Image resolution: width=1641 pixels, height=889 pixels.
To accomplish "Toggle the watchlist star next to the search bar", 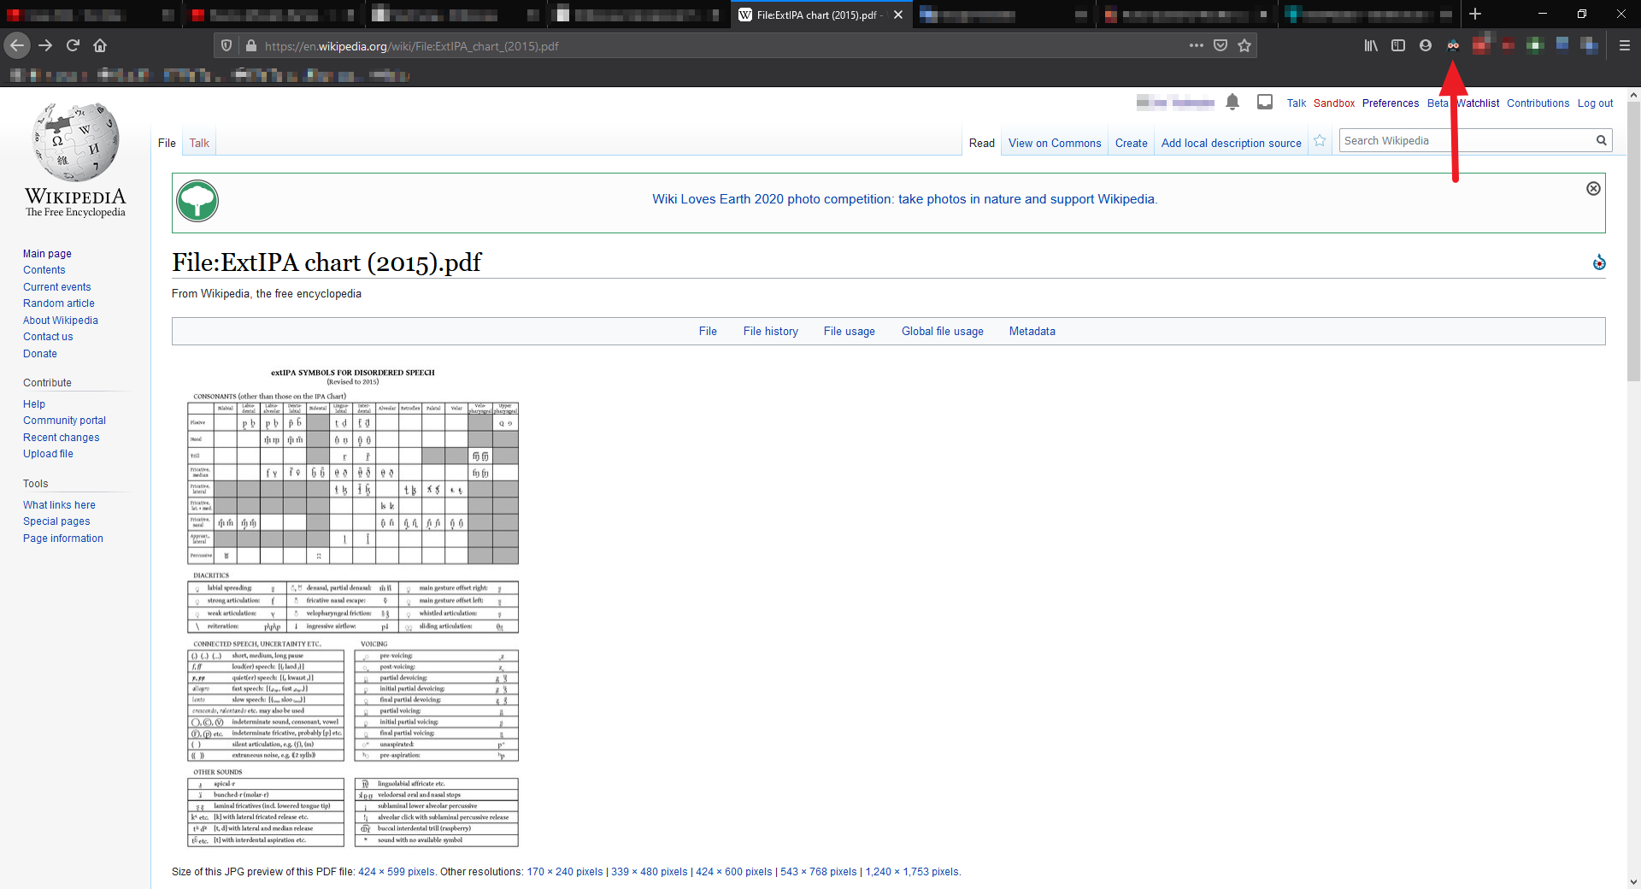I will [1319, 140].
